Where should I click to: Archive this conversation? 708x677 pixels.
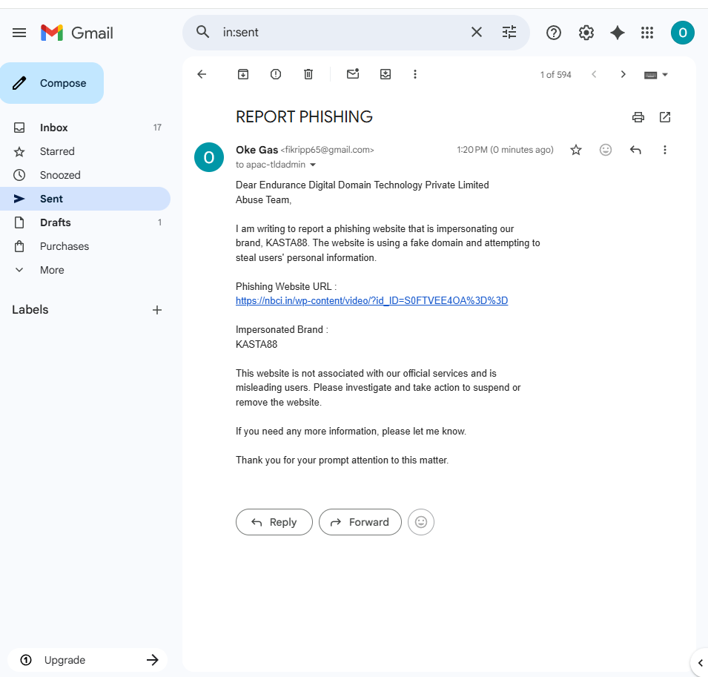[243, 74]
